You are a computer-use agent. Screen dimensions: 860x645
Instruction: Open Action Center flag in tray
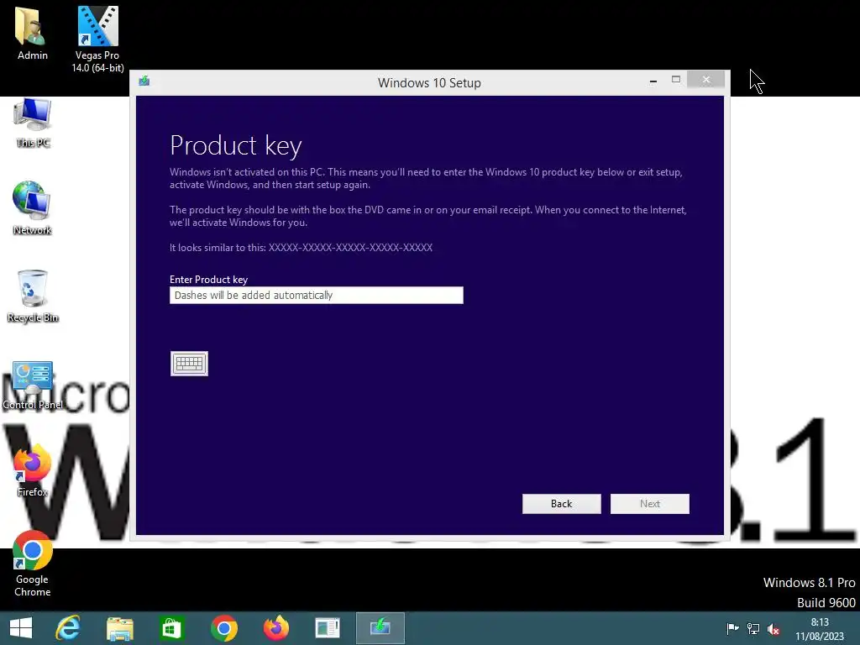click(732, 628)
